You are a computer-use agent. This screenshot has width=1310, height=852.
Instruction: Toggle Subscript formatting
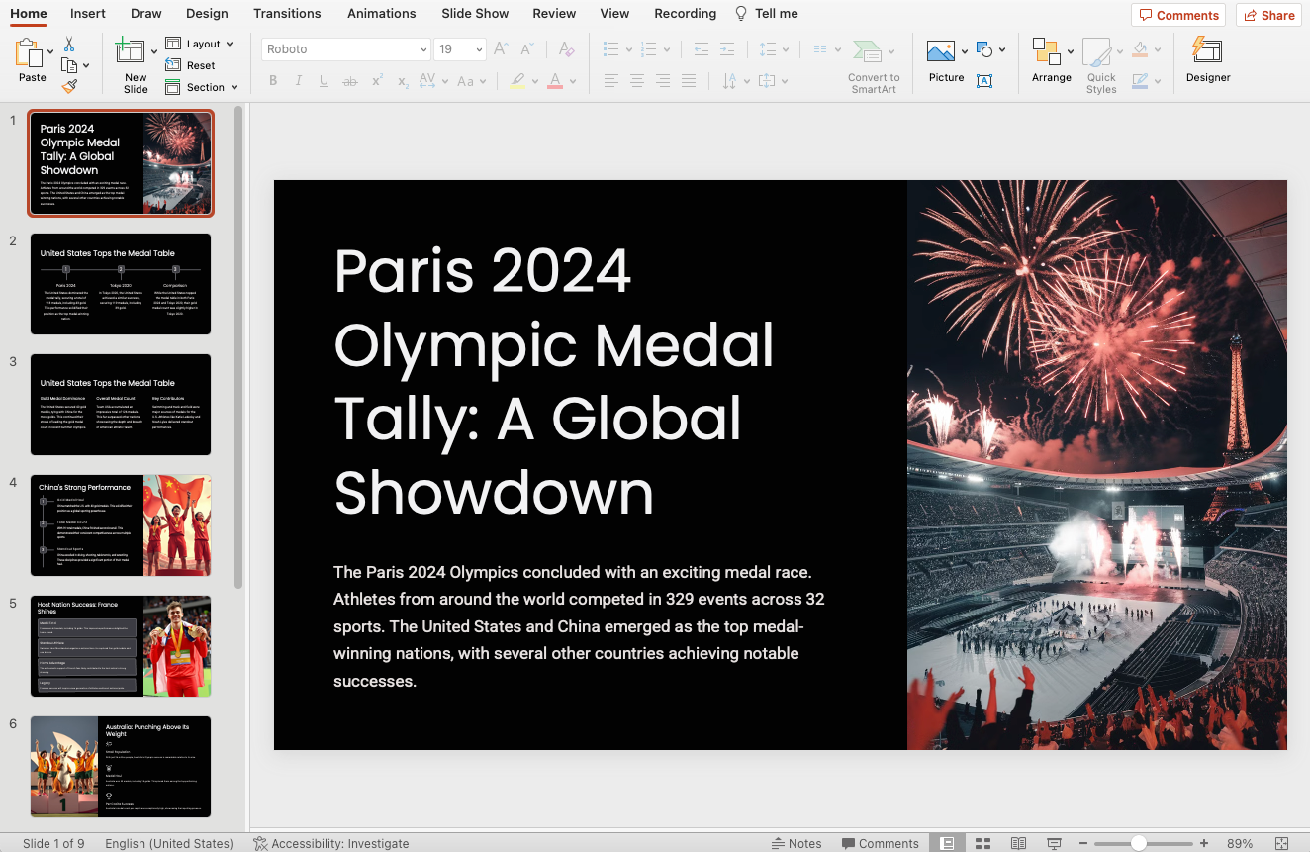(403, 81)
